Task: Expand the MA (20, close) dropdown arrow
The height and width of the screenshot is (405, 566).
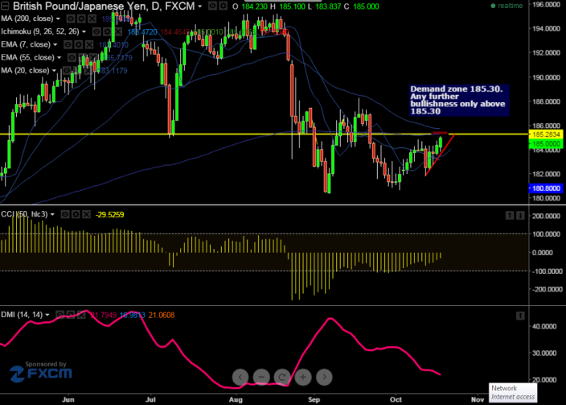Action: pyautogui.click(x=54, y=71)
